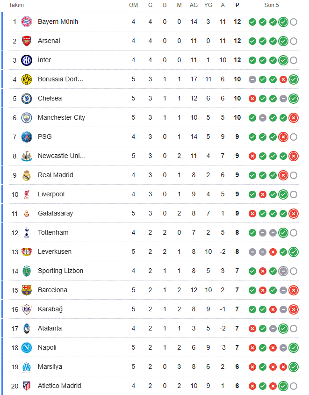Click the Sporting Lizbon team name
This screenshot has width=309, height=395.
click(x=60, y=271)
